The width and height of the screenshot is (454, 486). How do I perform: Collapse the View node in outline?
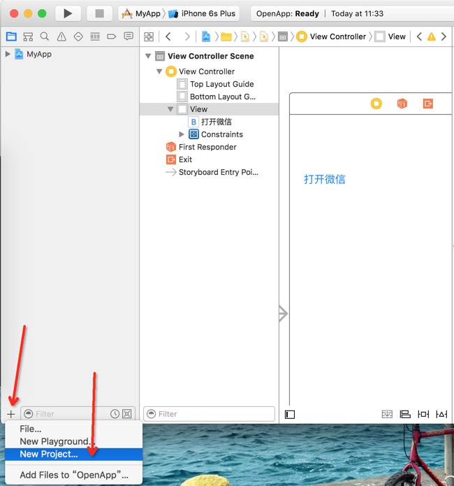(170, 109)
